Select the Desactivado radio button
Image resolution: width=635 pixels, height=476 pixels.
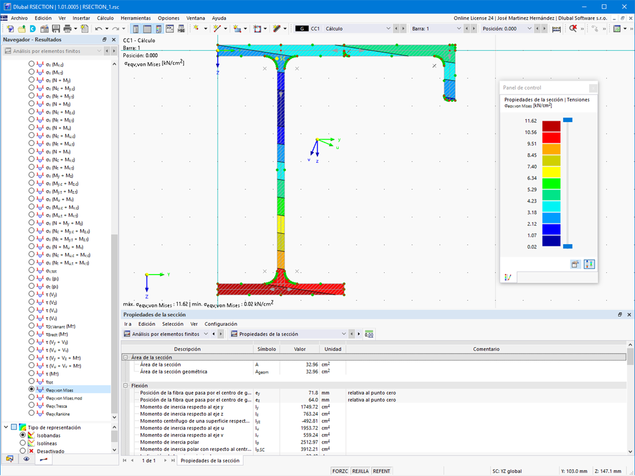click(x=23, y=451)
